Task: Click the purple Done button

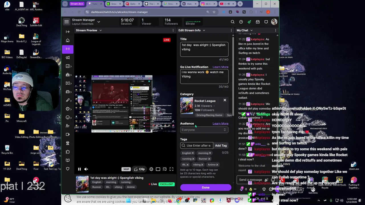Action: pos(206,188)
